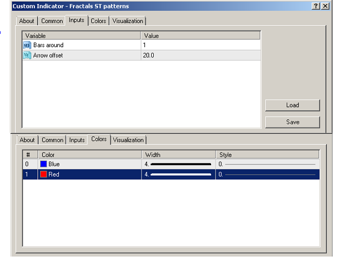Screen dimensions: 343x257
Task: Open the Inputs tab in lower tab row
Action: [x=77, y=140]
